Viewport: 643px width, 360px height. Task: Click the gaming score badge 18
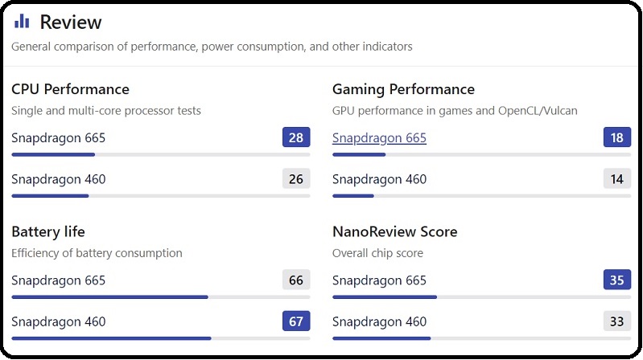tap(617, 137)
